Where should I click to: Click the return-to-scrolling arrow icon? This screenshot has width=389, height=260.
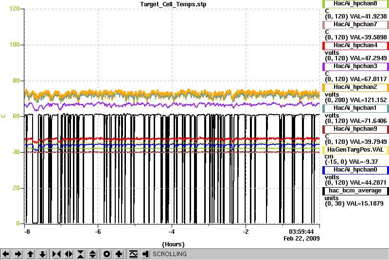click(x=145, y=254)
